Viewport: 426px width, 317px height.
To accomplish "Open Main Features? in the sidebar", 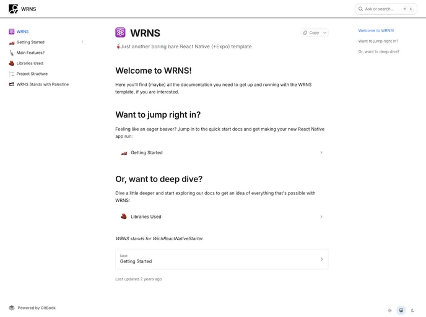I will click(x=30, y=53).
